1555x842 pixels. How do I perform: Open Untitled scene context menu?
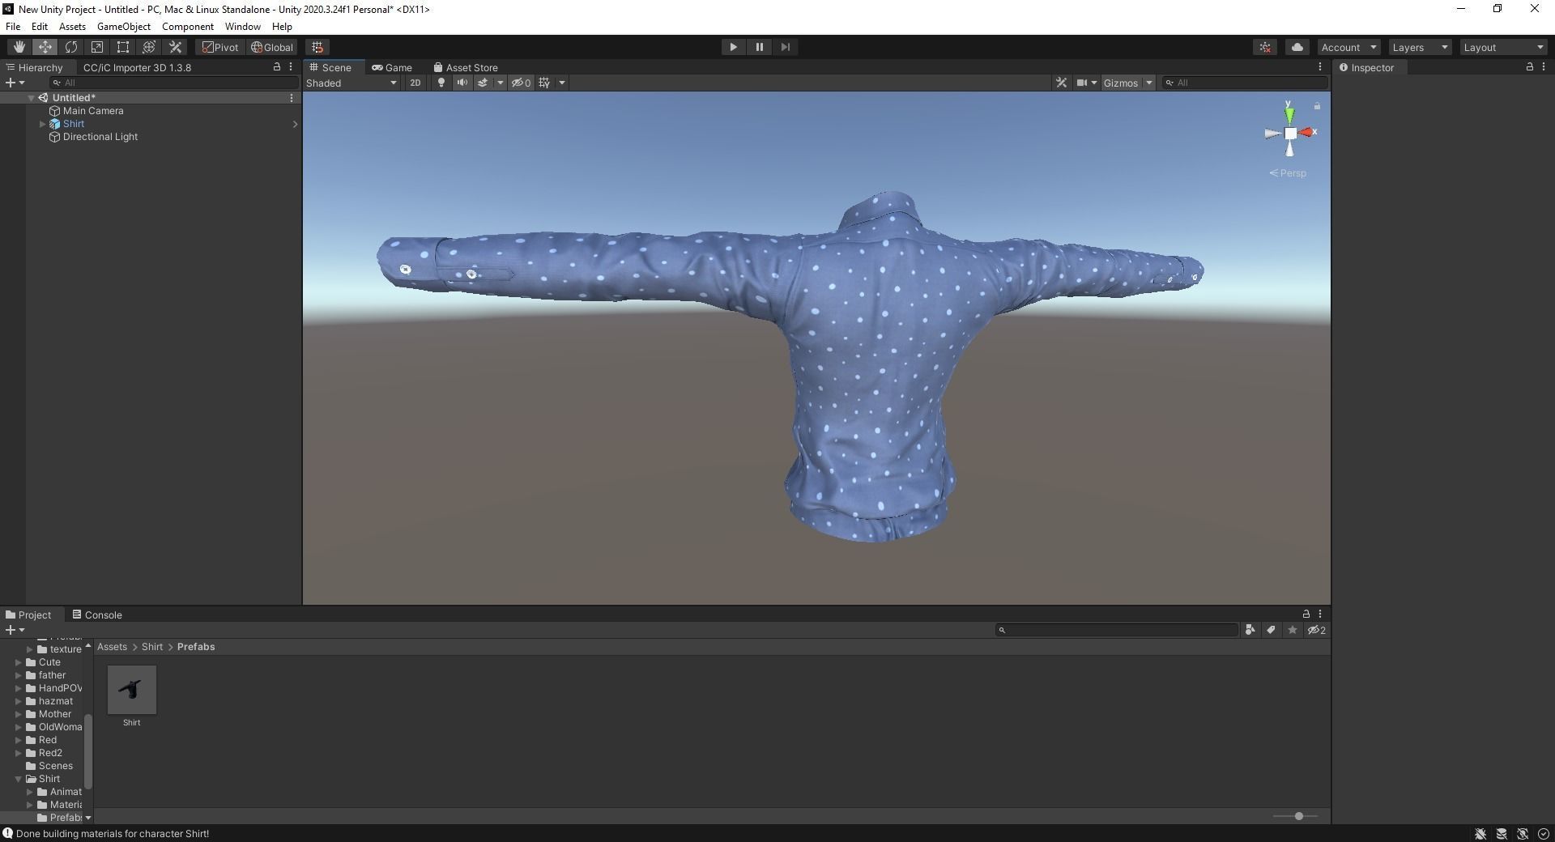[x=292, y=98]
